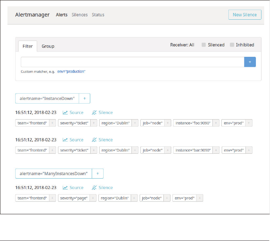Enable the Silenced checkbox

(x=204, y=45)
